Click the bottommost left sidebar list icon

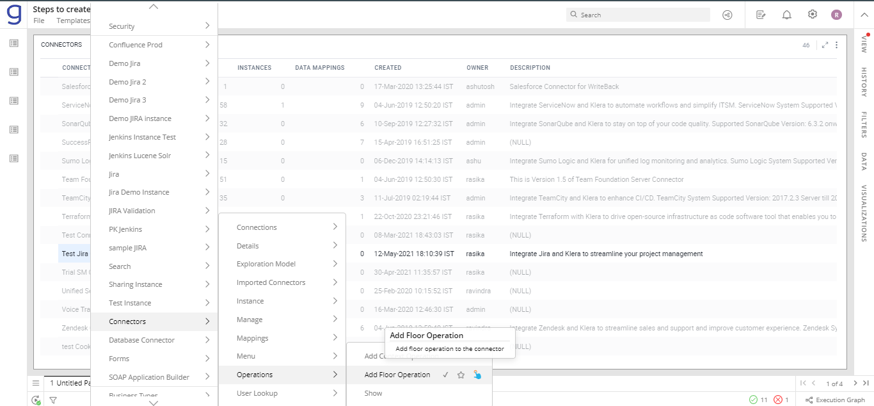(x=14, y=158)
